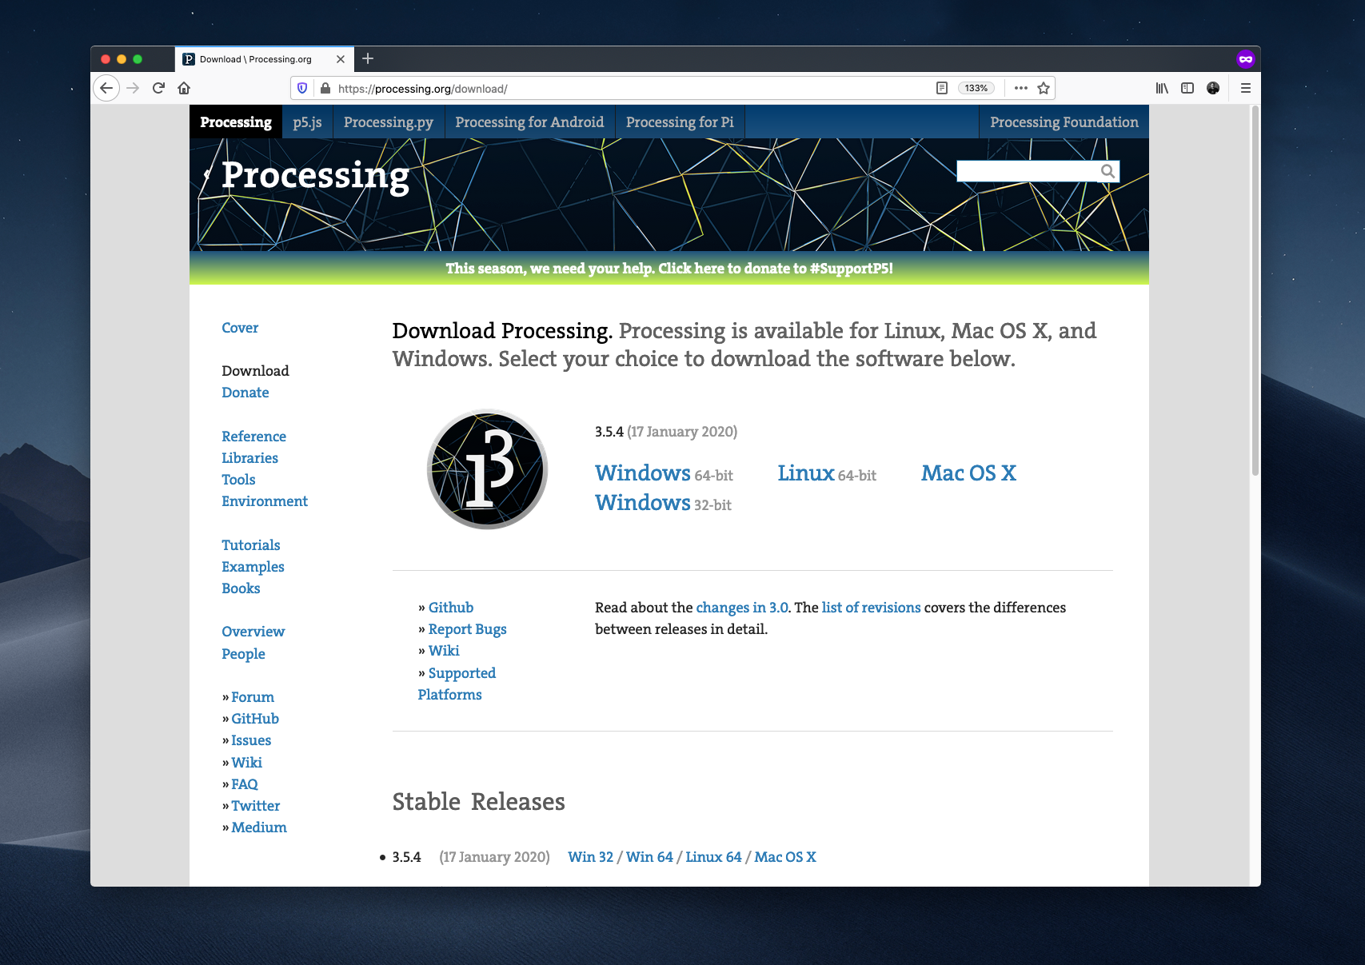Screen dimensions: 1365x965
Task: Open the Forum sidebar link
Action: coord(253,697)
